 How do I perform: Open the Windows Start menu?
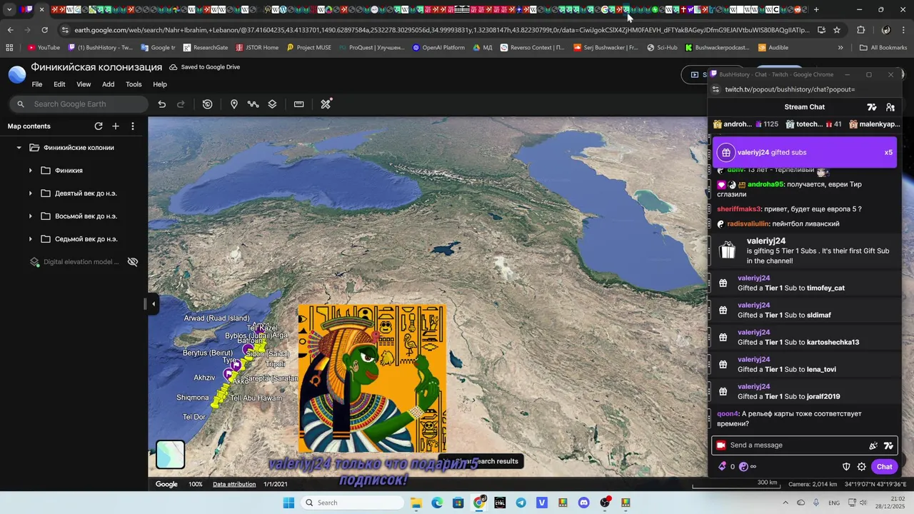pos(288,503)
